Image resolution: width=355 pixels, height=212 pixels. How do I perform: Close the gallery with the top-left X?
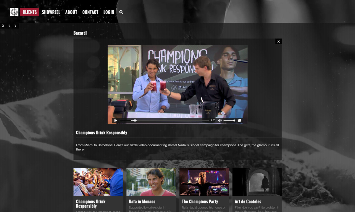[3, 26]
